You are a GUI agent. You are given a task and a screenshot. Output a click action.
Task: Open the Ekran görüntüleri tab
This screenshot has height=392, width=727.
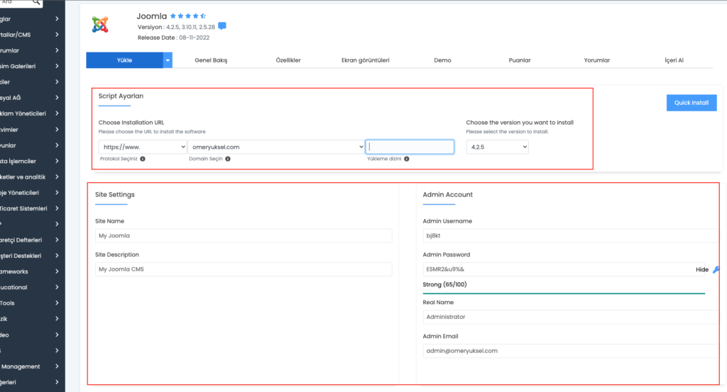[366, 60]
